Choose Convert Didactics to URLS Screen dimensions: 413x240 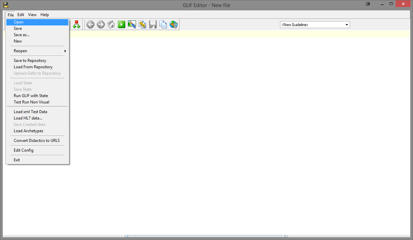pos(38,141)
